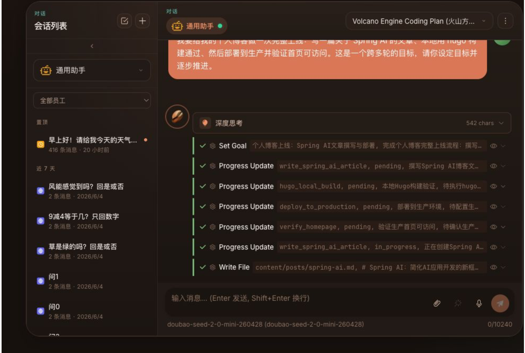This screenshot has width=525, height=353.
Task: Click doubao-seed-2-0-mini-260428 model name footer
Action: (265, 324)
